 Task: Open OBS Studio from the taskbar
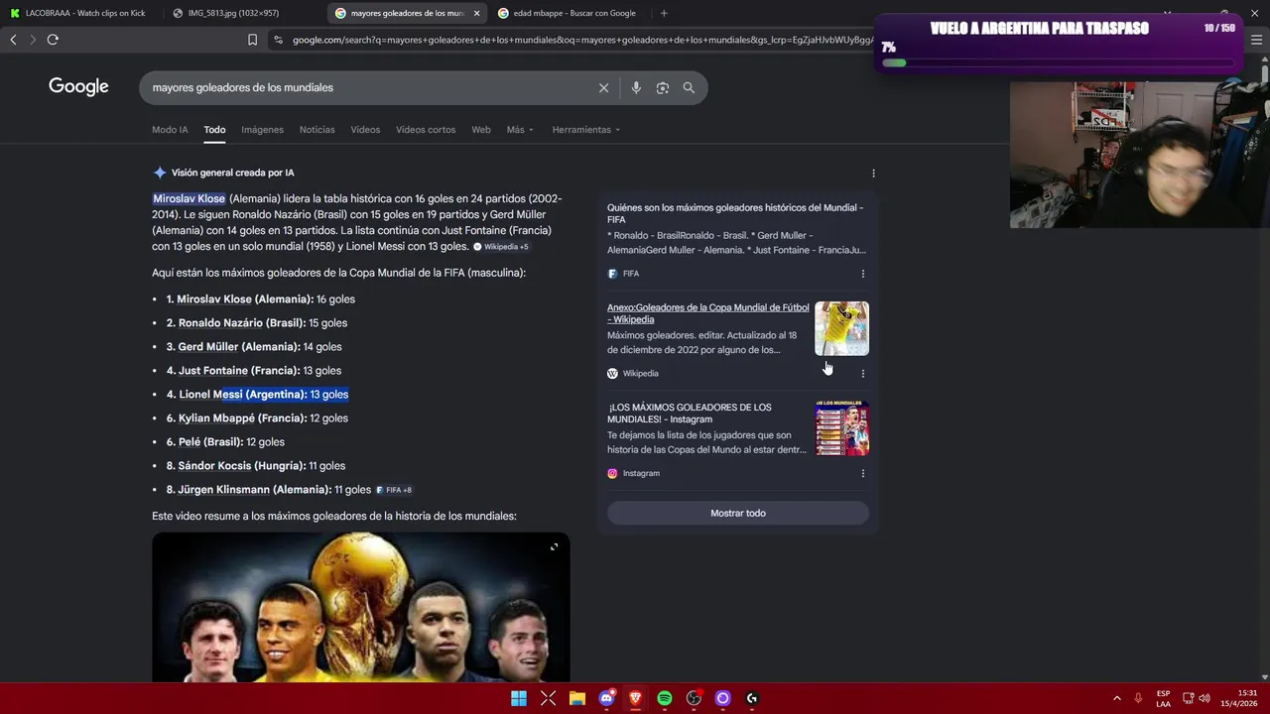(x=694, y=698)
